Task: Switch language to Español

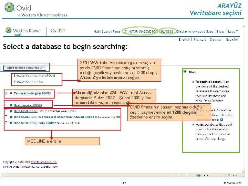Action: (232, 39)
